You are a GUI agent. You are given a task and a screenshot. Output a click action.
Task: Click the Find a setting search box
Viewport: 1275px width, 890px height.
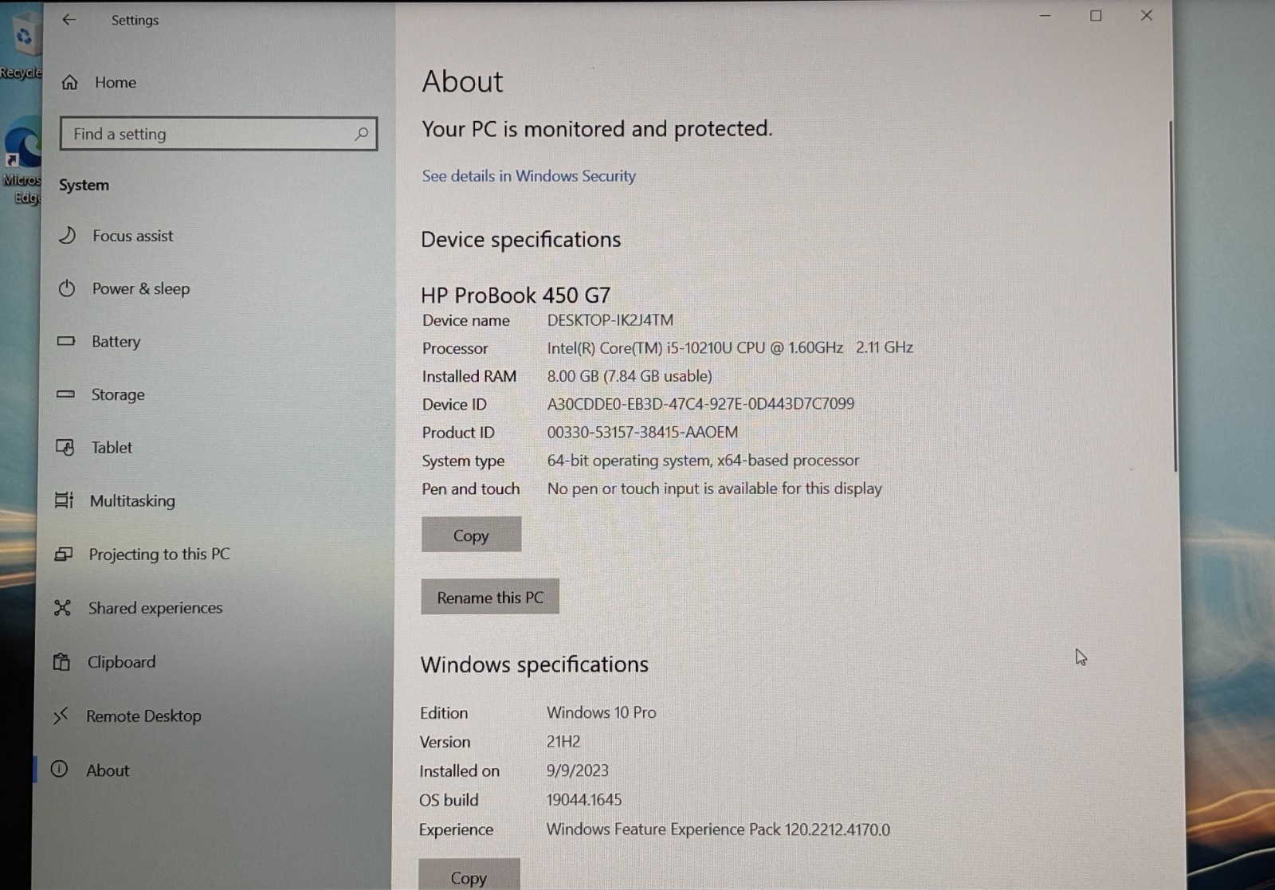pyautogui.click(x=218, y=134)
